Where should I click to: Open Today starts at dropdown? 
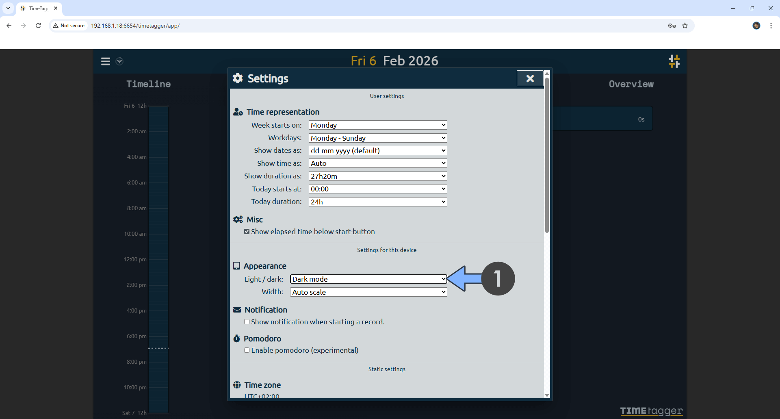(378, 189)
